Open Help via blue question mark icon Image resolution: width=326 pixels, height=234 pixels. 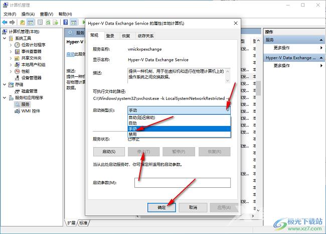66,22
